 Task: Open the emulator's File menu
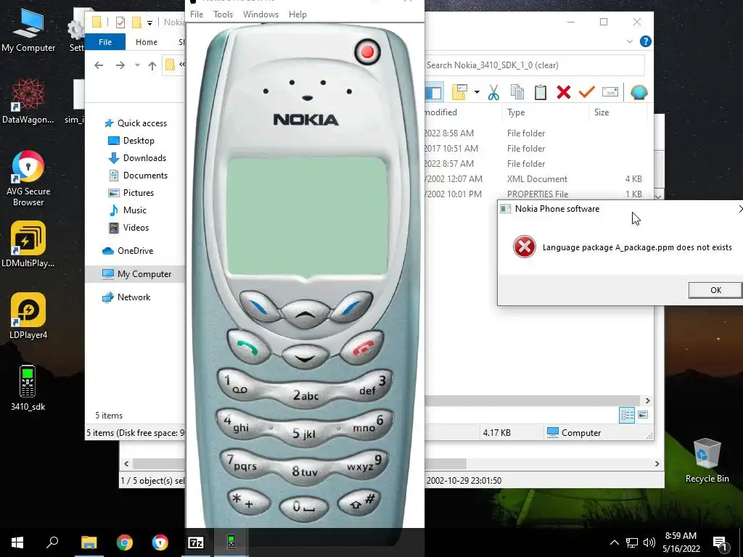197,15
